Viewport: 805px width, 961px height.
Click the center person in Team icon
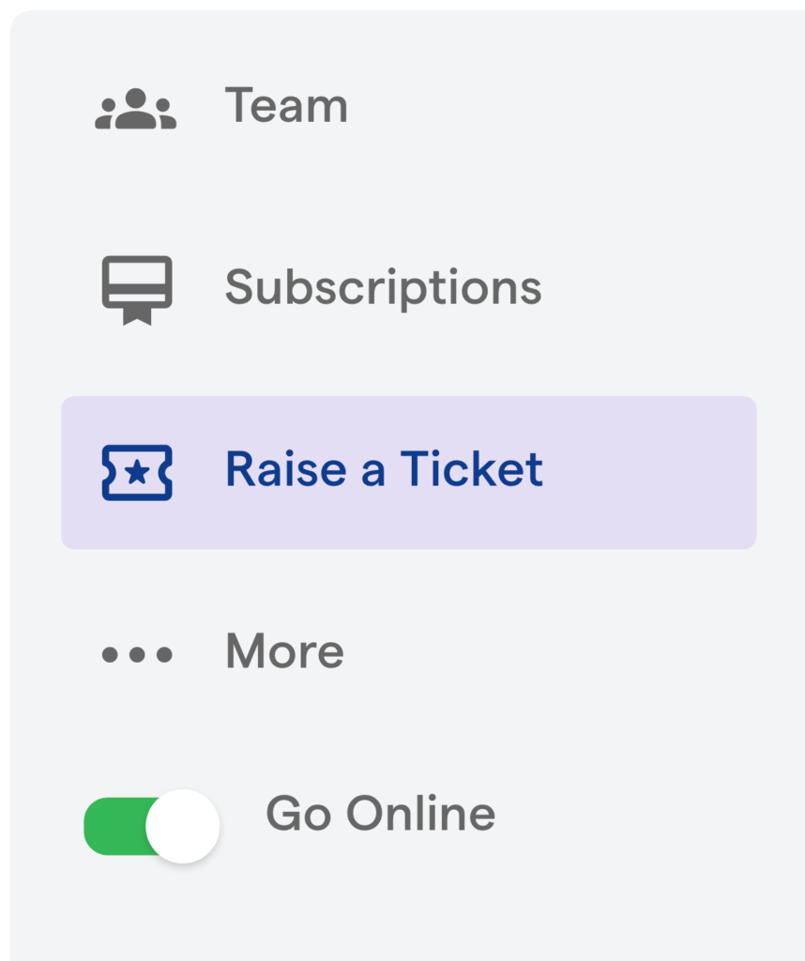136,103
